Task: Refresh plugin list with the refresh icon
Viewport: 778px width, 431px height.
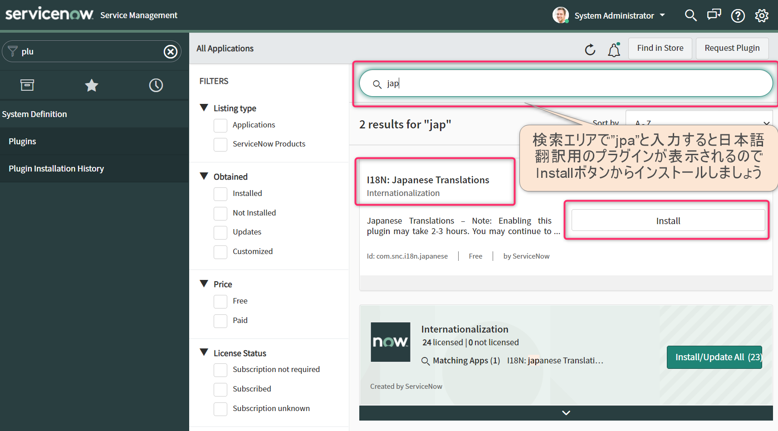Action: (x=590, y=49)
